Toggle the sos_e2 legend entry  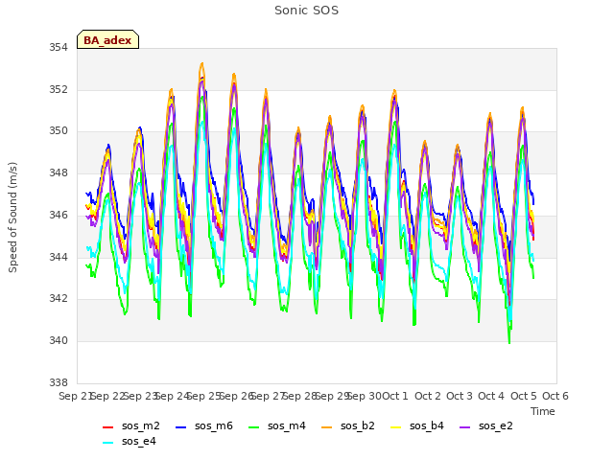point(486,425)
